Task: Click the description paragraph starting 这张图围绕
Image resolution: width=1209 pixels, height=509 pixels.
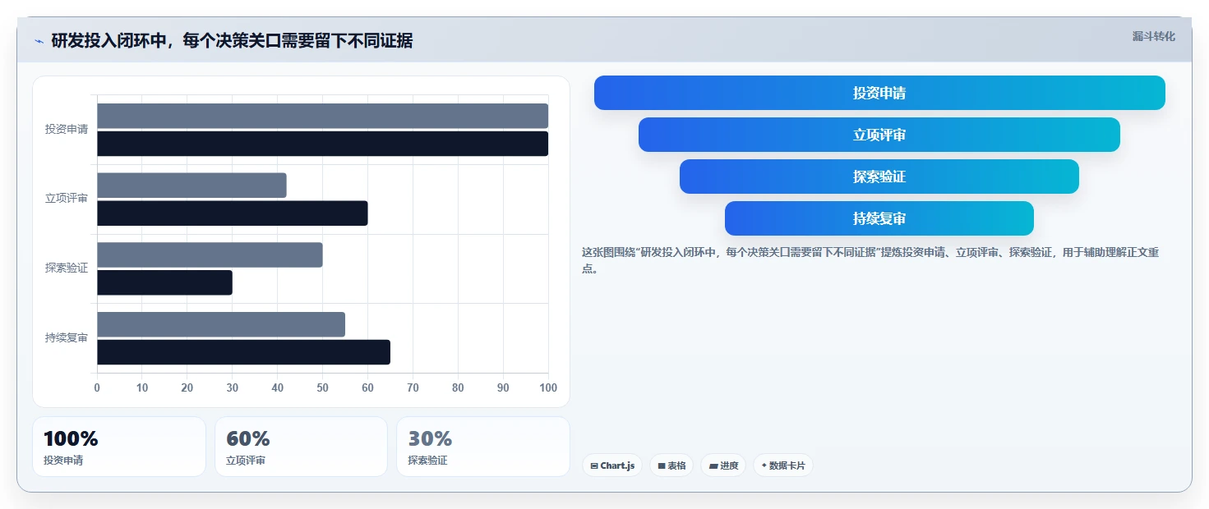Action: pos(870,260)
